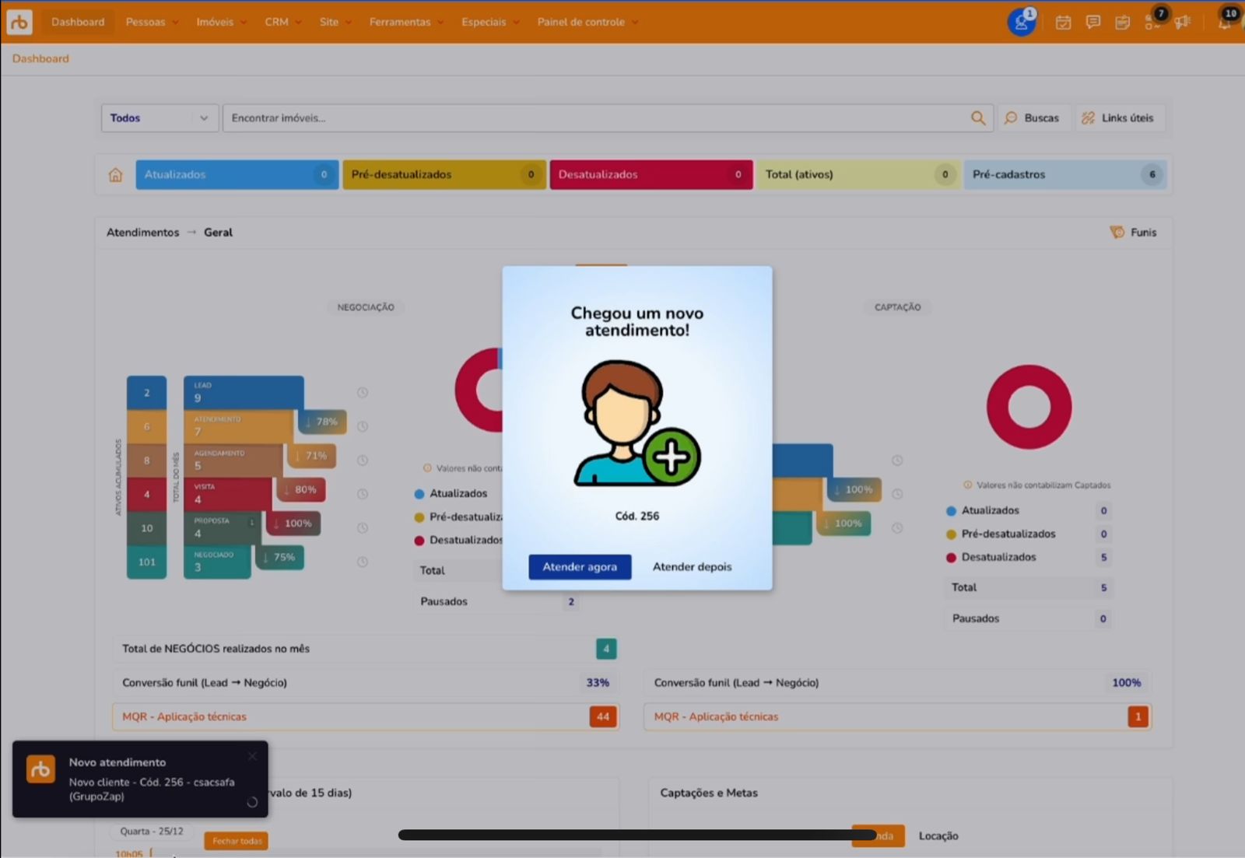The width and height of the screenshot is (1245, 858).
Task: Click the red Desatualizados status bar
Action: (651, 175)
